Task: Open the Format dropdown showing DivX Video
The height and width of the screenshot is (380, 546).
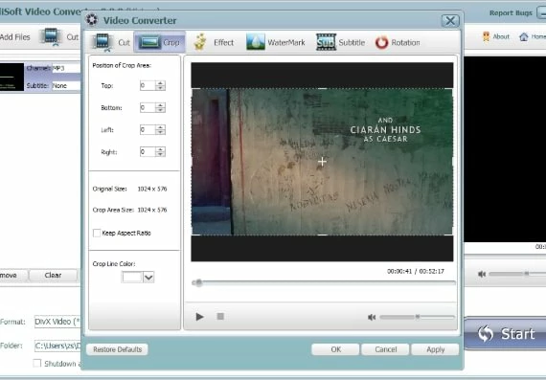Action: (x=57, y=322)
